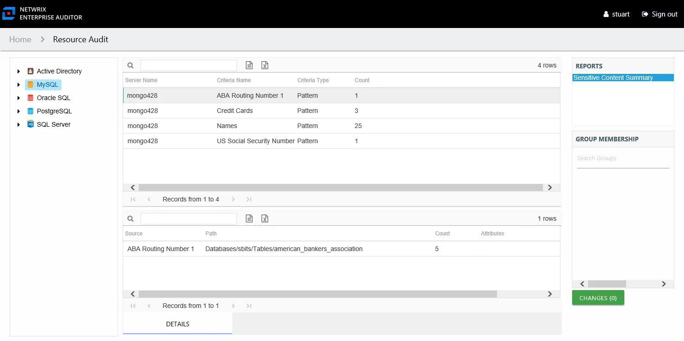
Task: Expand the Active Directory tree node
Action: 18,71
